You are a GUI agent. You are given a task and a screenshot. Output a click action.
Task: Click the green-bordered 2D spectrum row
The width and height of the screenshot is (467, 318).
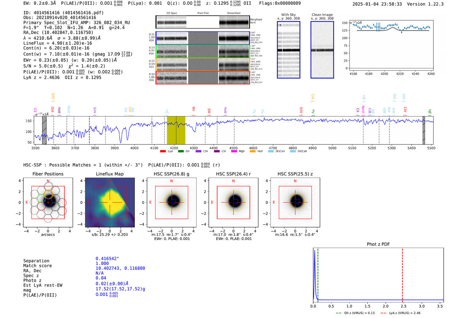click(x=203, y=51)
